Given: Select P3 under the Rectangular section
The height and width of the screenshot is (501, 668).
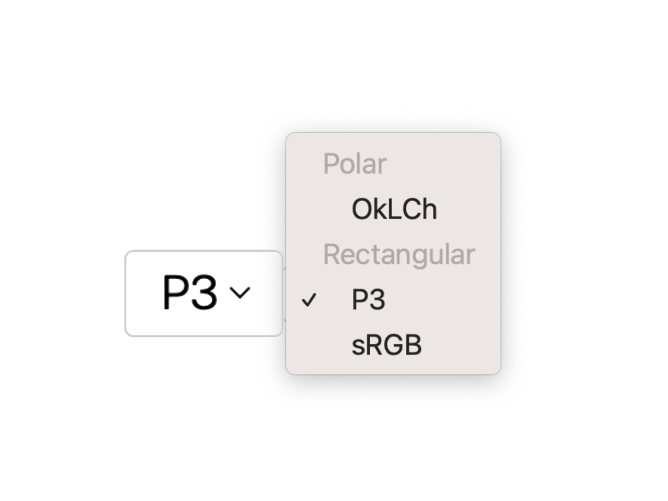Looking at the screenshot, I should pos(368,299).
